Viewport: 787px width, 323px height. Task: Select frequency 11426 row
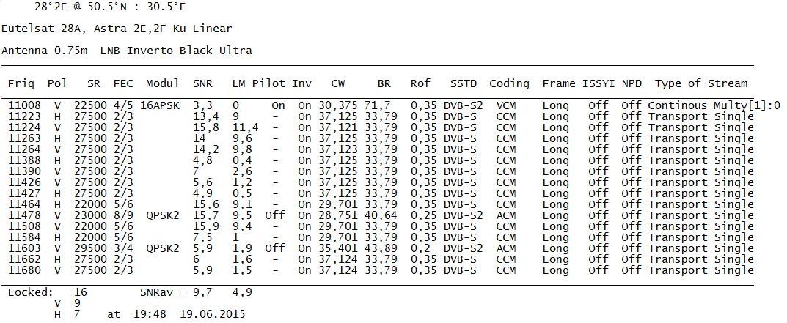[381, 182]
